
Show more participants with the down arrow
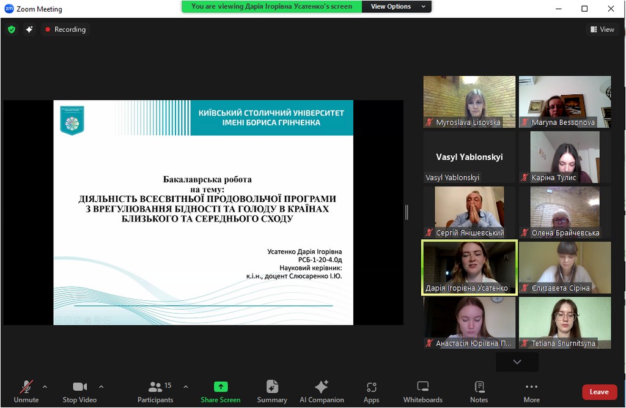(x=517, y=362)
